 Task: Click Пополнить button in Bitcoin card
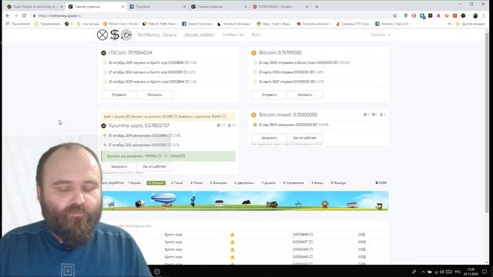pos(305,95)
